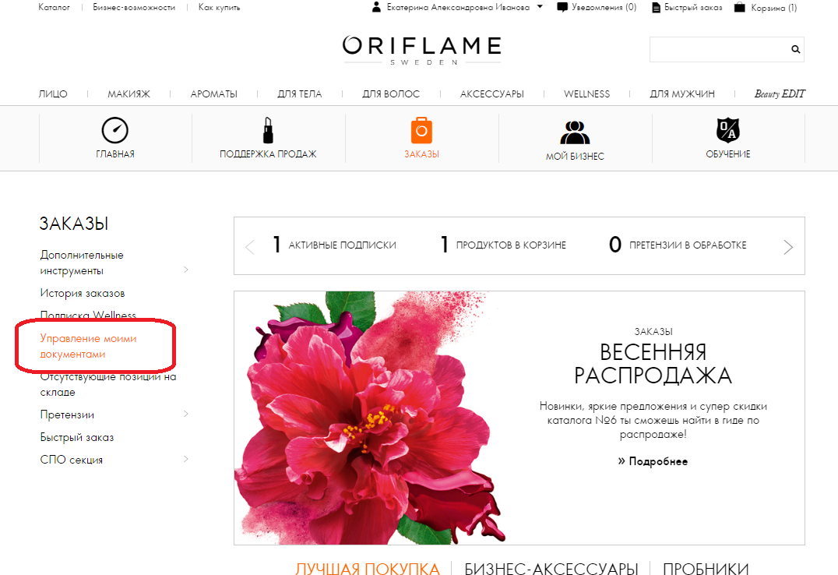Open the Макияж category menu
The height and width of the screenshot is (575, 838).
coord(129,94)
